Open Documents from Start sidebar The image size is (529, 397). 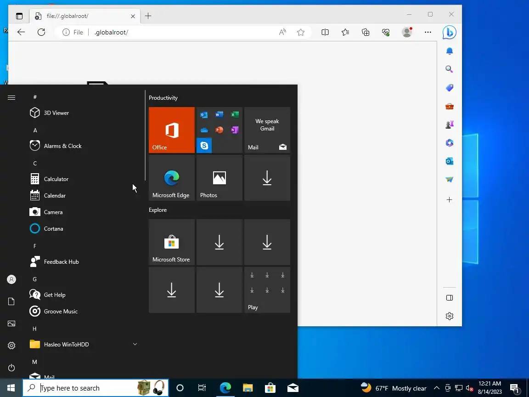coord(11,301)
